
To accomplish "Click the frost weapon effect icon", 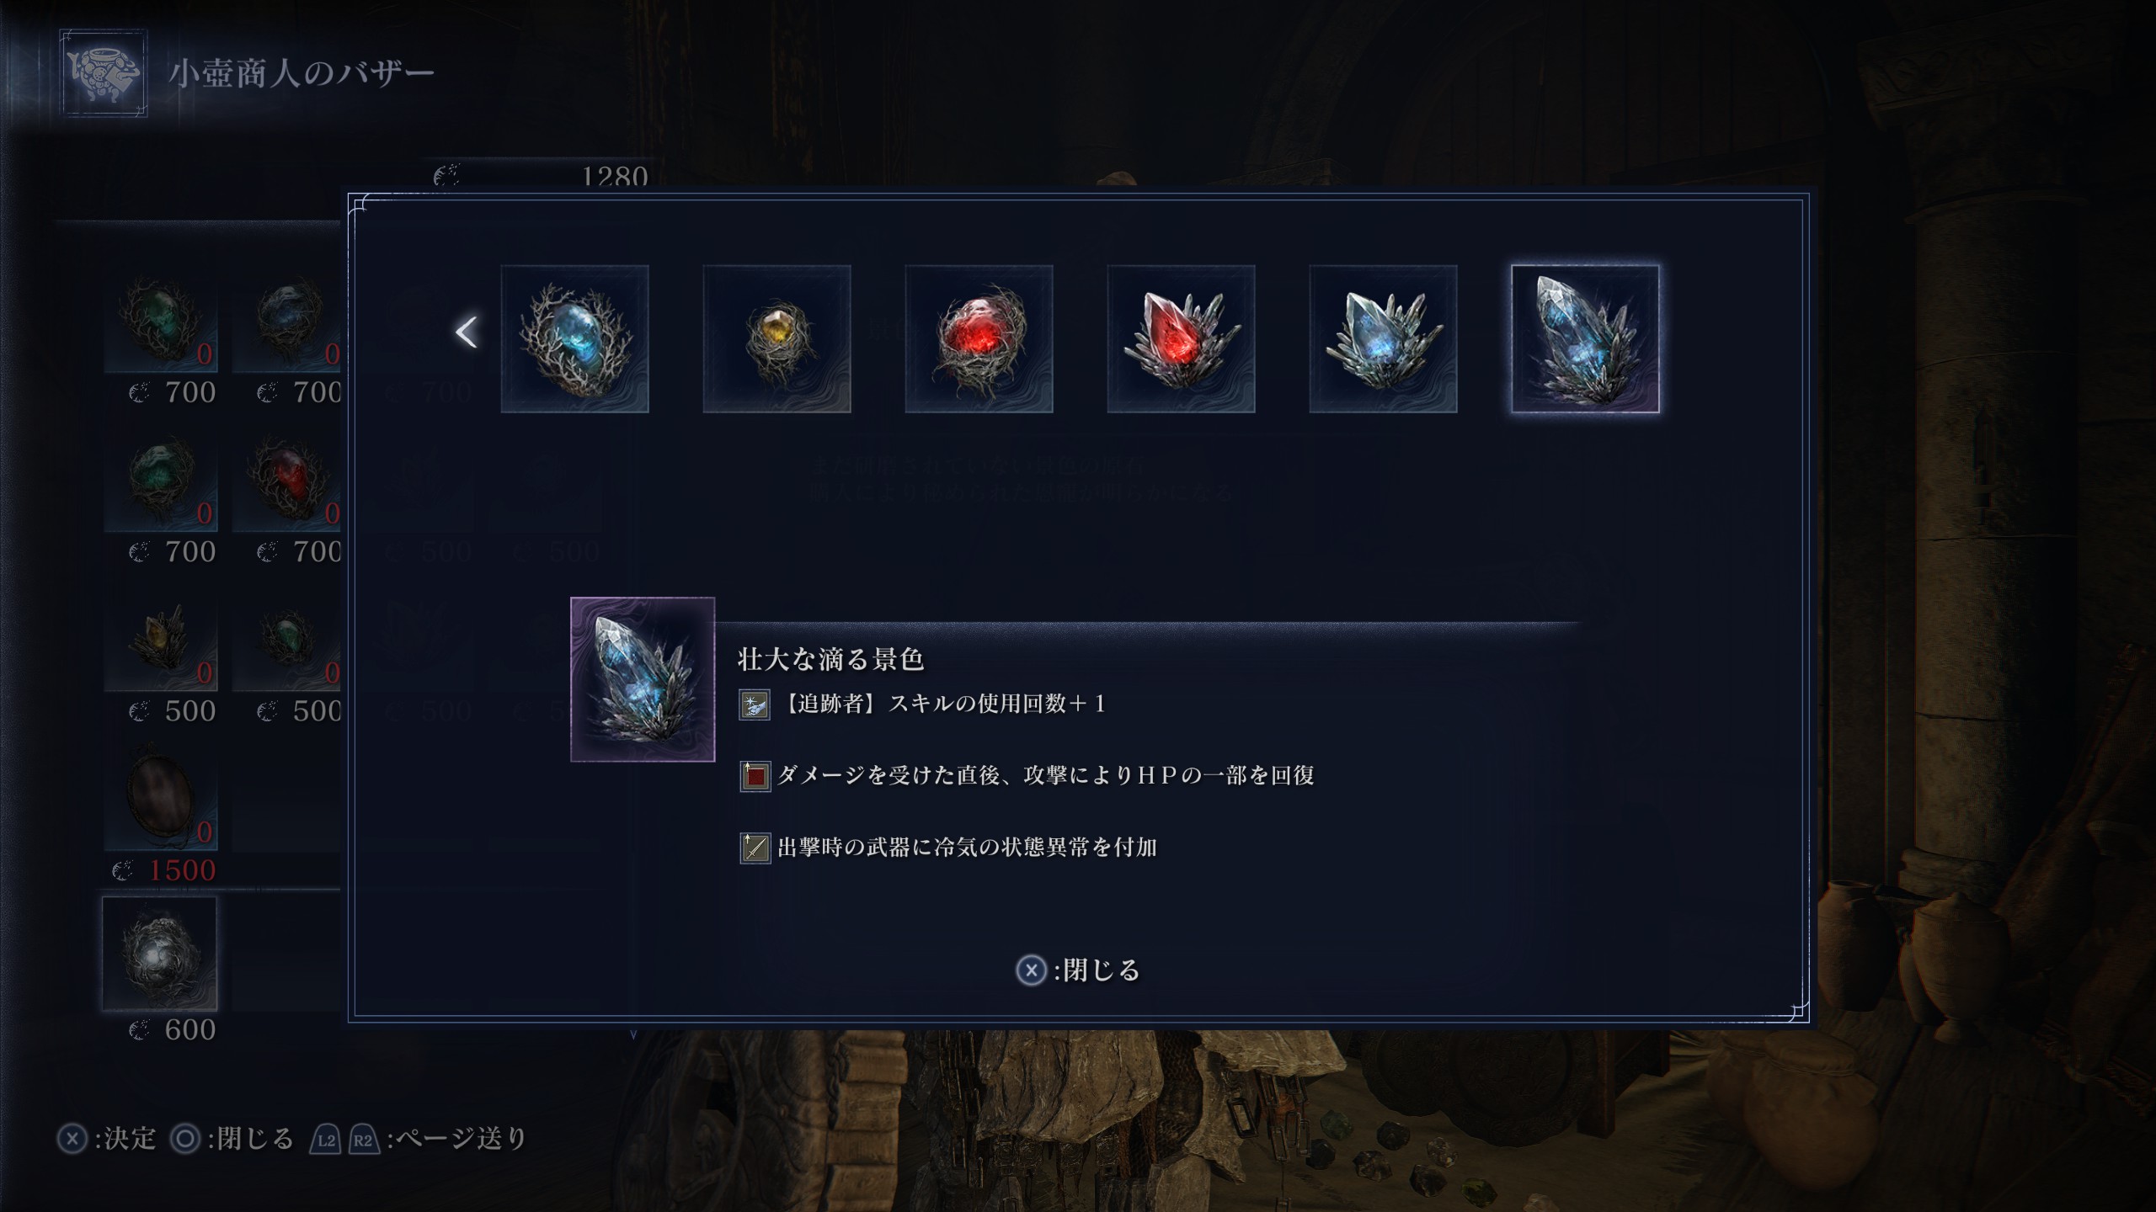I will pos(755,848).
